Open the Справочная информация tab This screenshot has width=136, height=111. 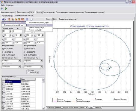tap(94, 12)
